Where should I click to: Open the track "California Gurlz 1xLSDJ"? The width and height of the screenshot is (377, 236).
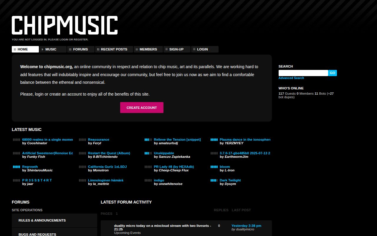[x=107, y=167]
